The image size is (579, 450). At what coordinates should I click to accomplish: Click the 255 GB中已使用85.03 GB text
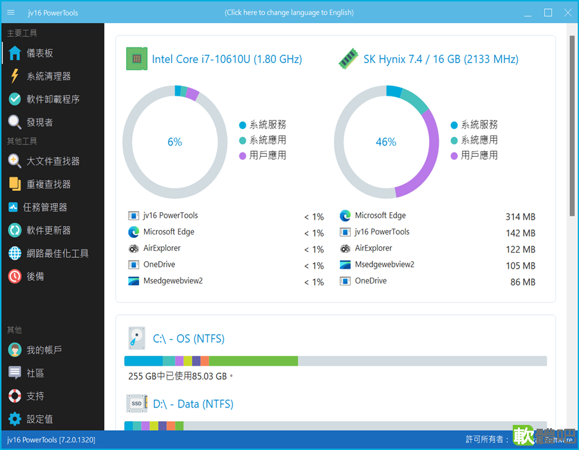[181, 376]
